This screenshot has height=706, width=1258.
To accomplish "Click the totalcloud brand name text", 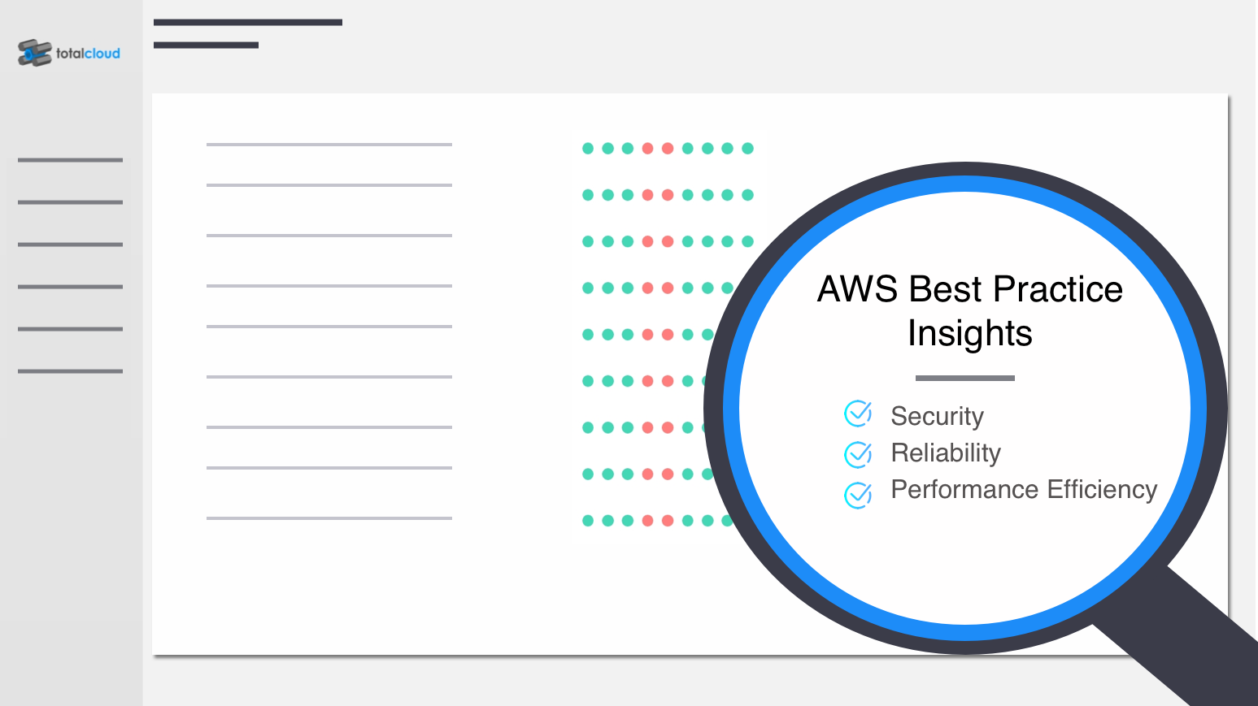I will (x=88, y=54).
